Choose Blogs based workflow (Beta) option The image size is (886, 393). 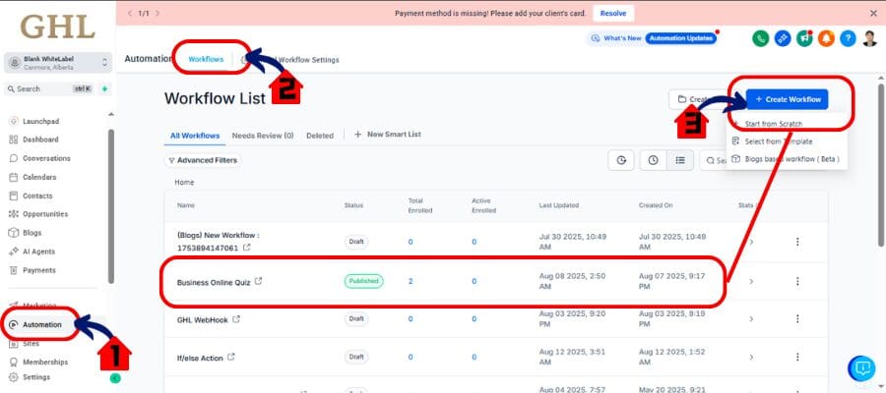787,159
